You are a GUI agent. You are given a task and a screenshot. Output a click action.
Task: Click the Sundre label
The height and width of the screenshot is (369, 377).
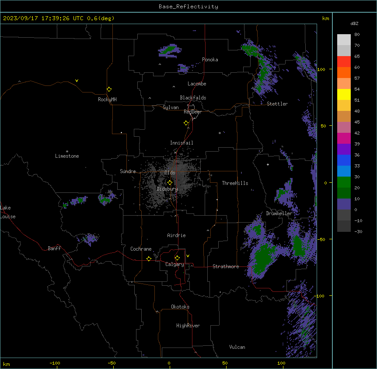click(128, 171)
